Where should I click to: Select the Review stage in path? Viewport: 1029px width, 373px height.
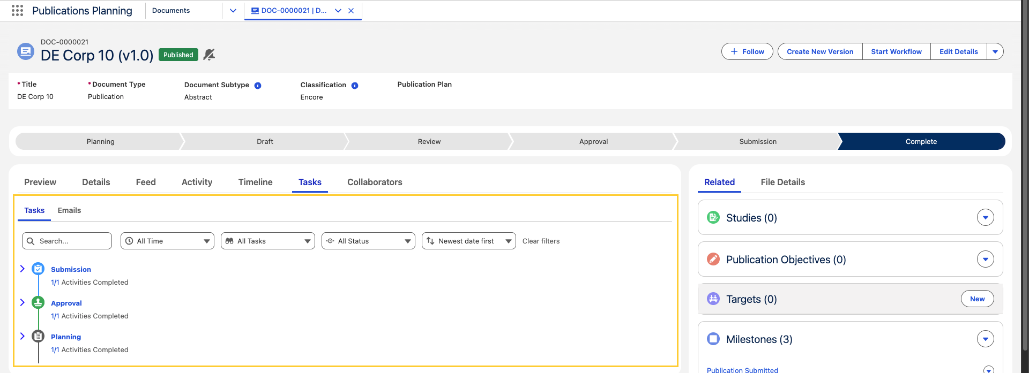(x=429, y=141)
